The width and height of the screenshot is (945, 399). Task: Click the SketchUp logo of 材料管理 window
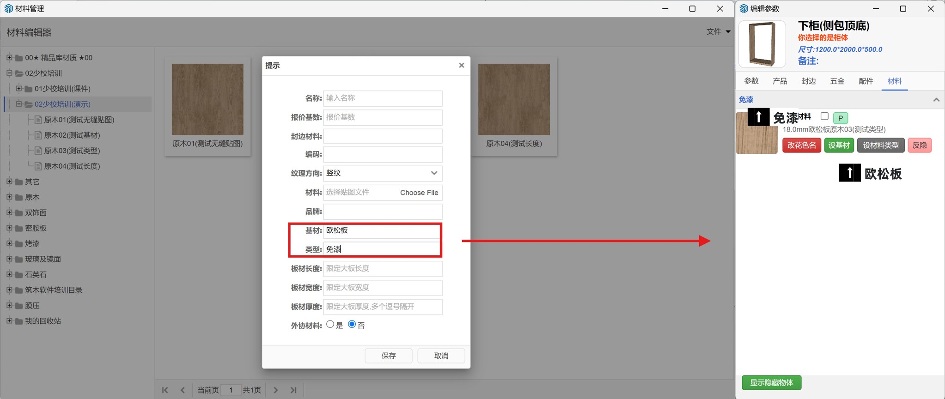click(x=8, y=9)
